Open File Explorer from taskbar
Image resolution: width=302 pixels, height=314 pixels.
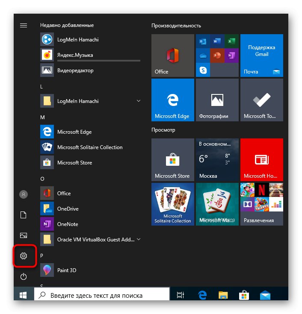[223, 295]
